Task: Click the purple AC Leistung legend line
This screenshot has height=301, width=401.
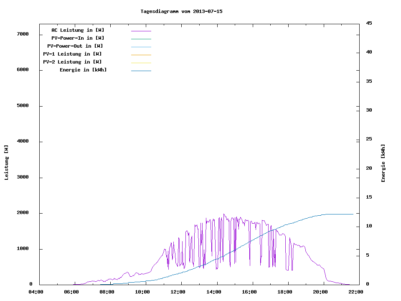Action: coord(141,31)
